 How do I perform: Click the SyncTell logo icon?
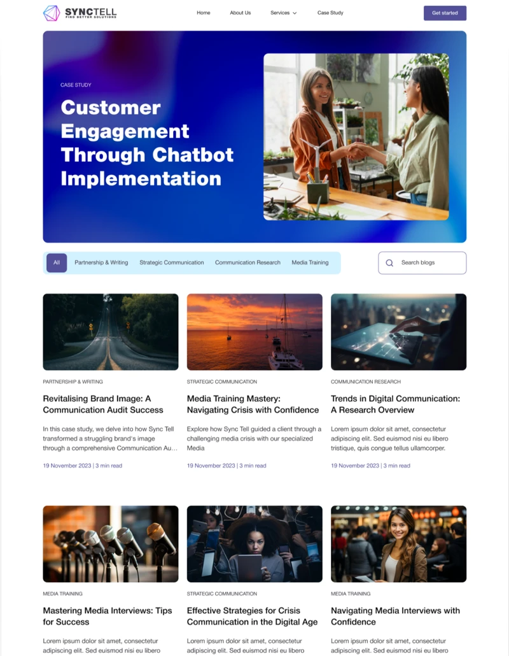(x=52, y=13)
